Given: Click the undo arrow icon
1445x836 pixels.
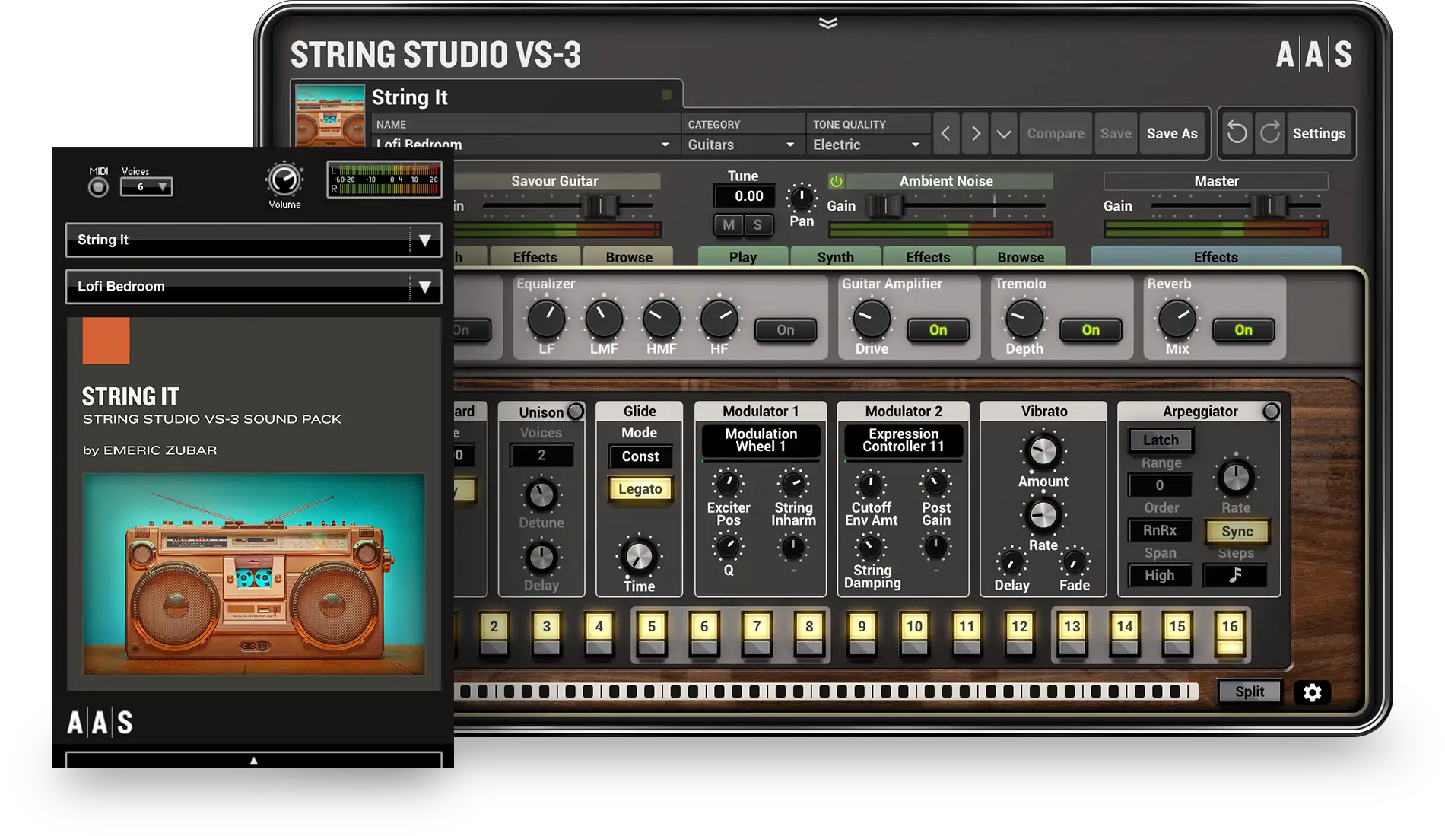Looking at the screenshot, I should 1237,133.
